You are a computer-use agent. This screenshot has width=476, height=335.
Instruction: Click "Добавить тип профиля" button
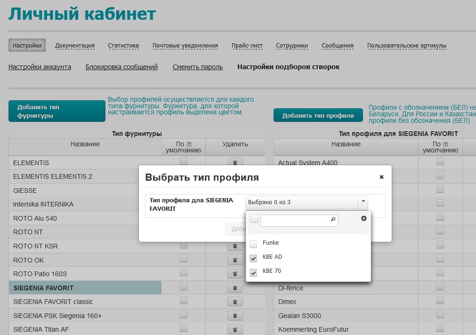(x=318, y=116)
